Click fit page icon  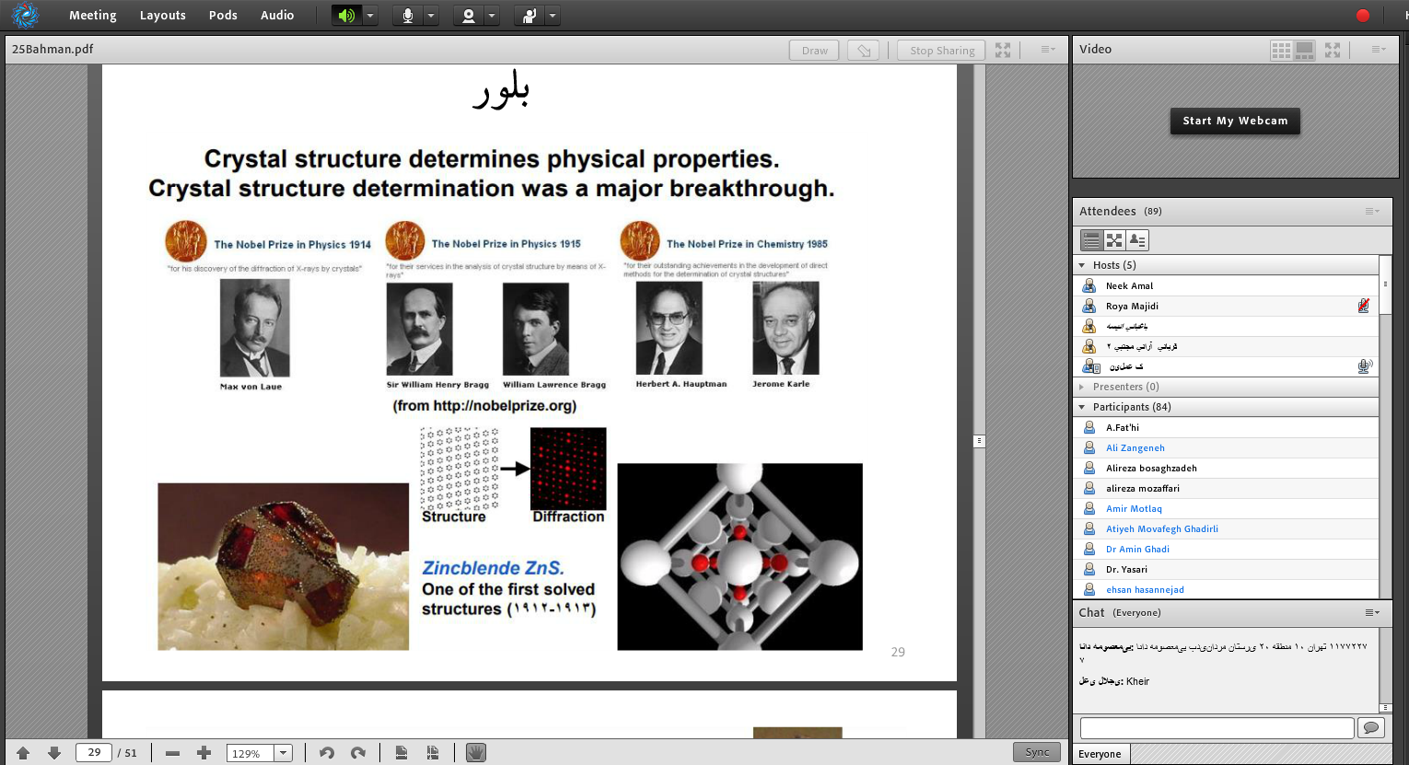click(x=433, y=753)
